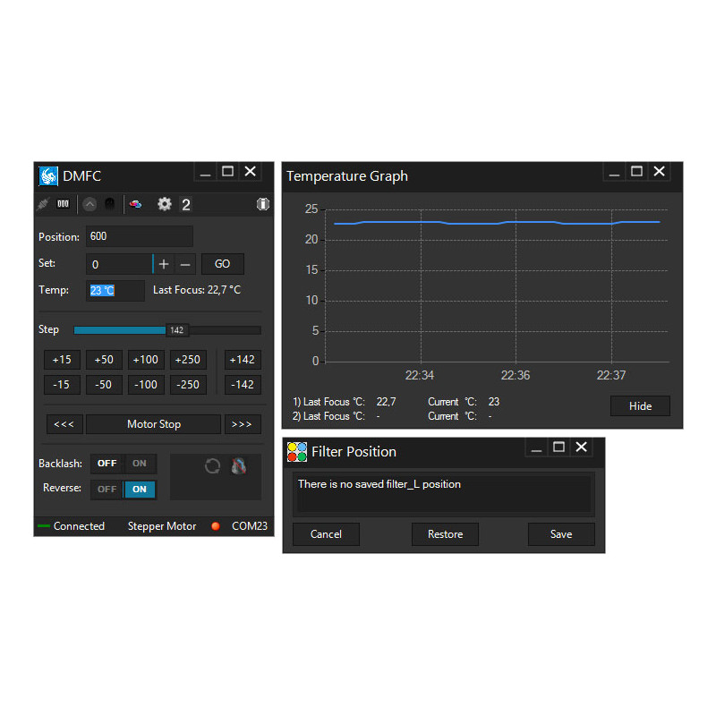716x716 pixels.
Task: Click the Motor Stop button
Action: point(153,424)
